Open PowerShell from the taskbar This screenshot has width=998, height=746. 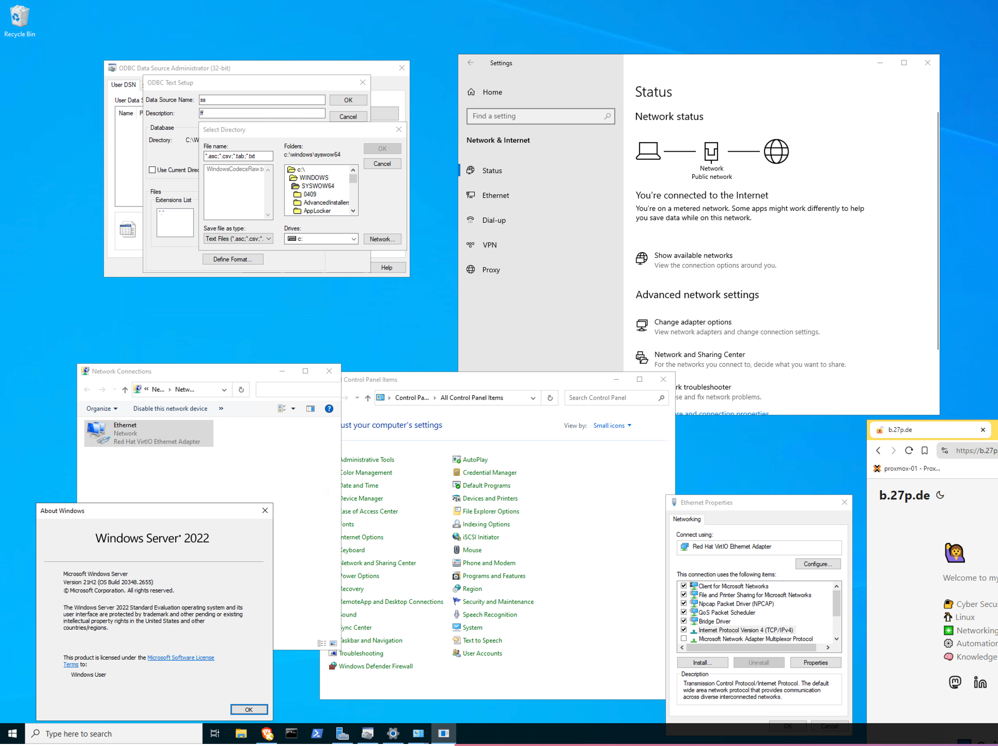[x=317, y=733]
